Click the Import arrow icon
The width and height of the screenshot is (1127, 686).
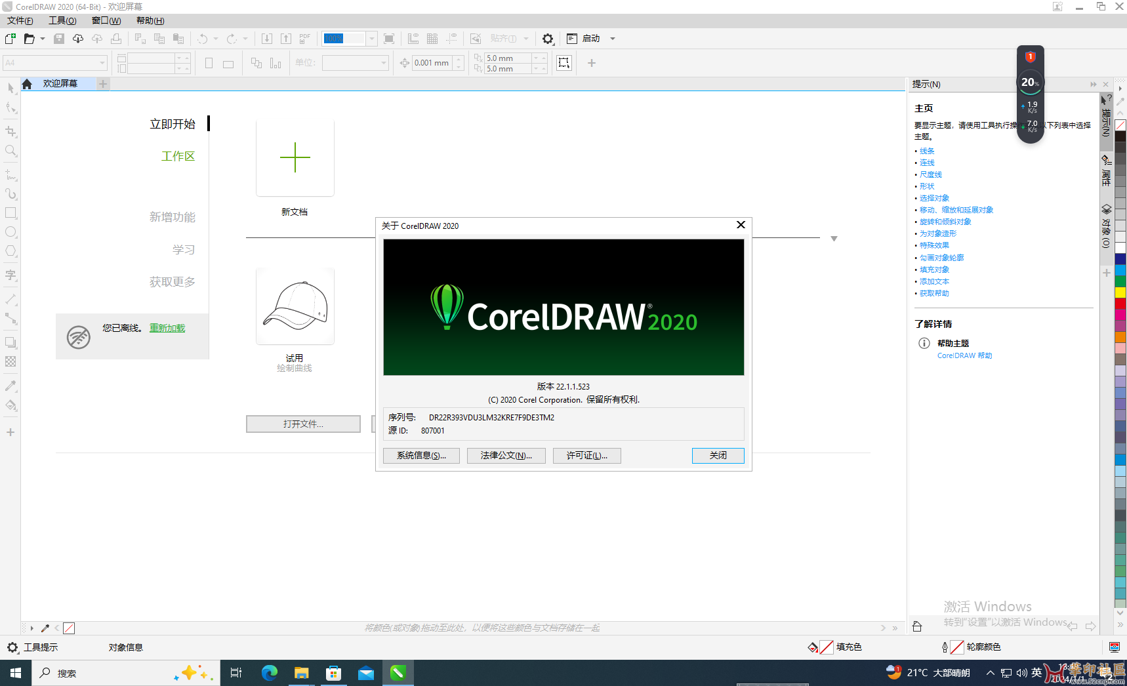tap(267, 39)
